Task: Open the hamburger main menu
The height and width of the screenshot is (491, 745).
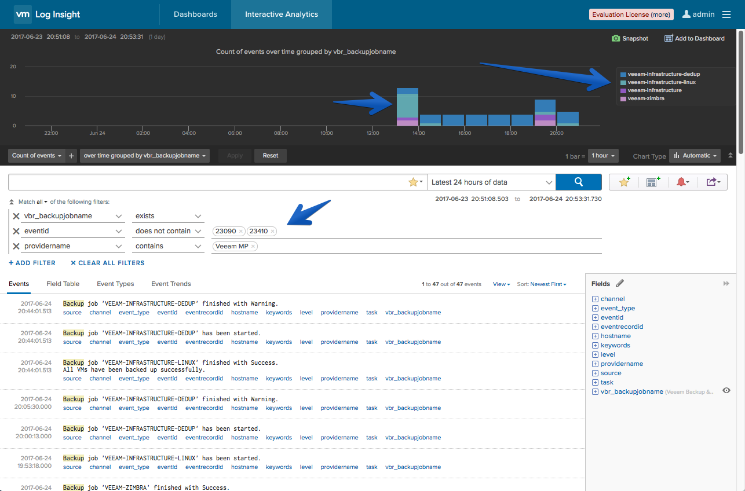Action: [726, 14]
